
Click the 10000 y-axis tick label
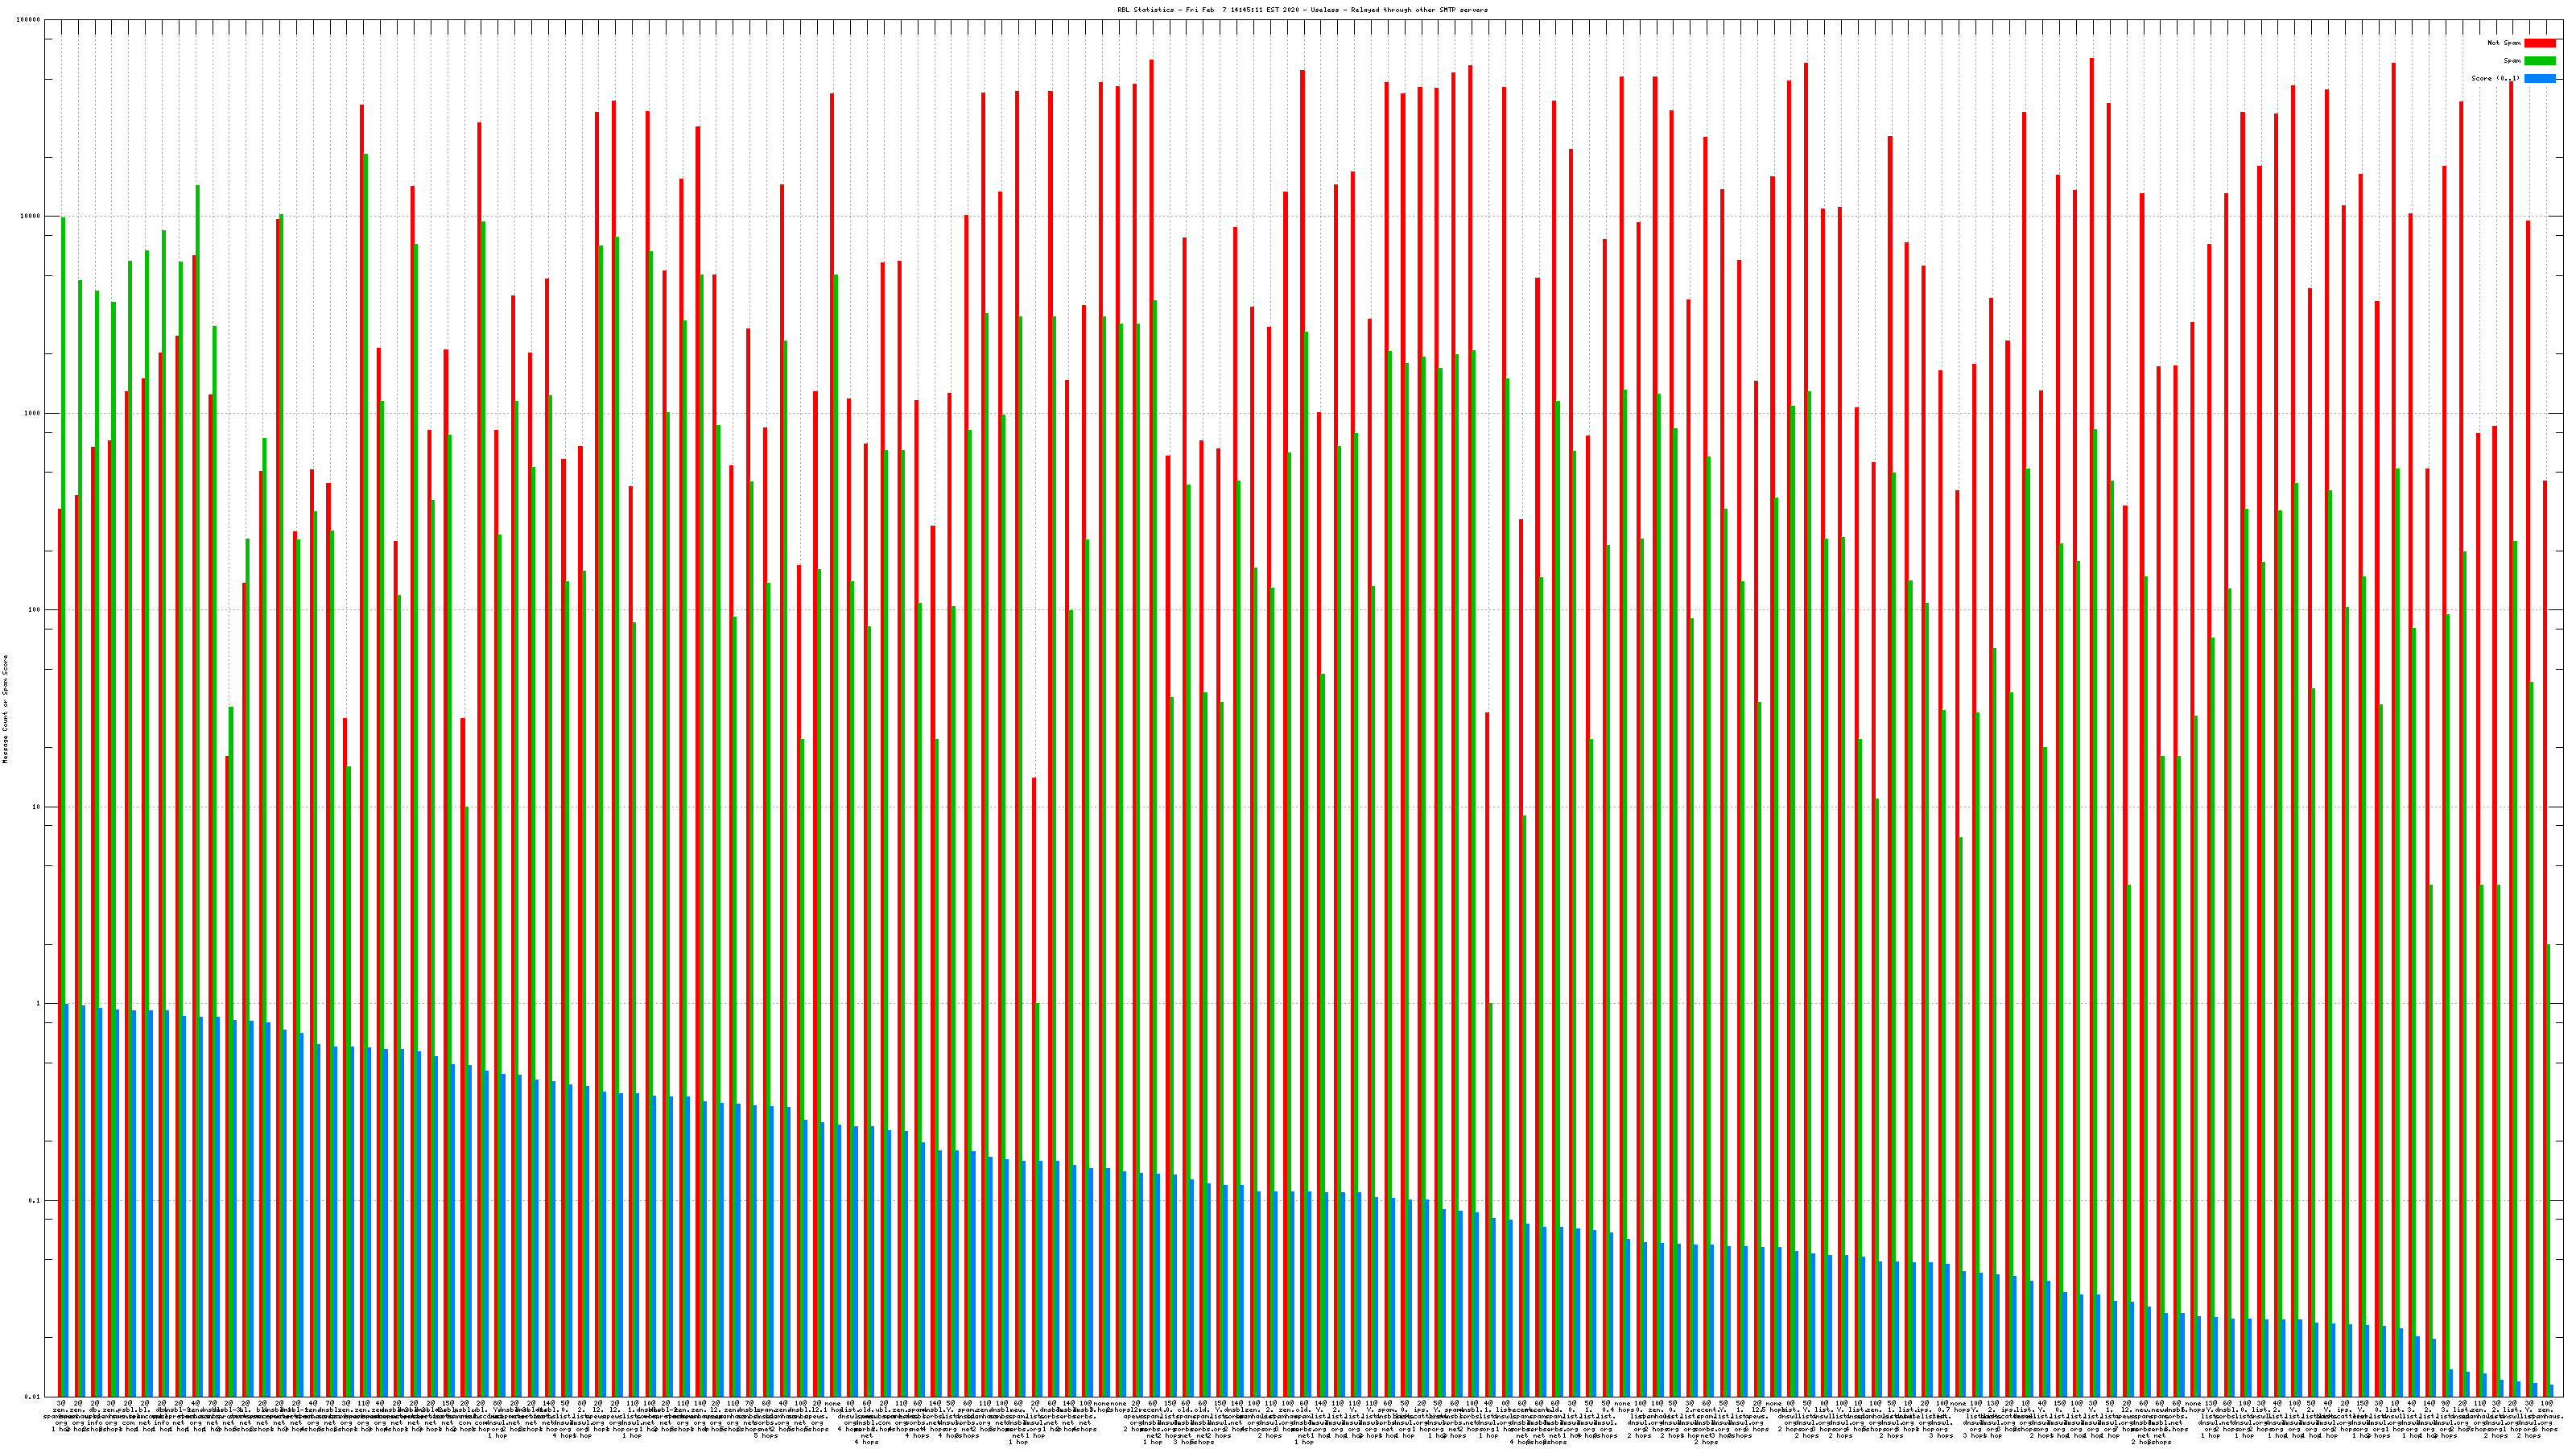click(x=31, y=216)
